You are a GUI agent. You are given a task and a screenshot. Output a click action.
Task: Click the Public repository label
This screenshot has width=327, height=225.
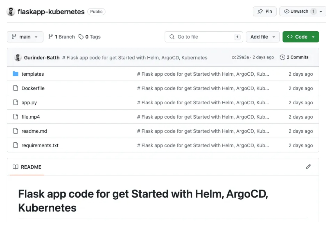pos(96,11)
